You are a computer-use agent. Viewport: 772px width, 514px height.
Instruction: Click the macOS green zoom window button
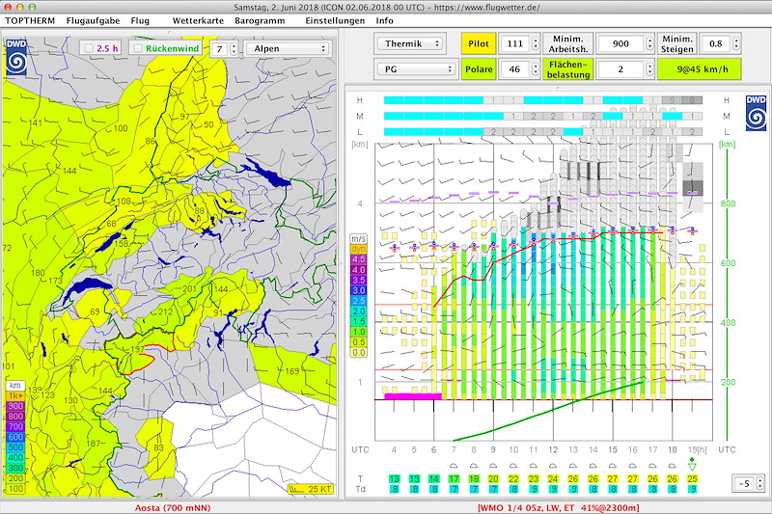pos(32,7)
